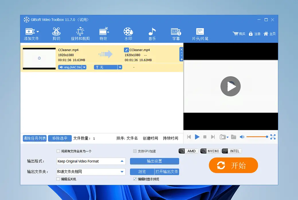Expand the eng,(AAC Ste audio track dropdown
Screen dimensions: 298x200
(84, 67)
